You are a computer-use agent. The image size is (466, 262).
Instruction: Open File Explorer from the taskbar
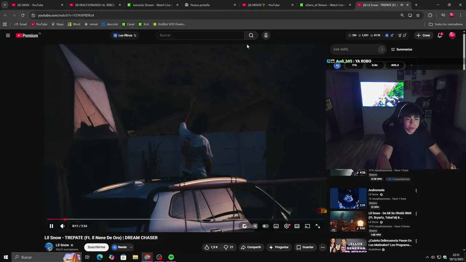pos(135,257)
